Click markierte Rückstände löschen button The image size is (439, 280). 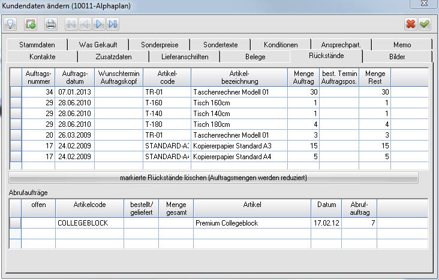coord(214,178)
